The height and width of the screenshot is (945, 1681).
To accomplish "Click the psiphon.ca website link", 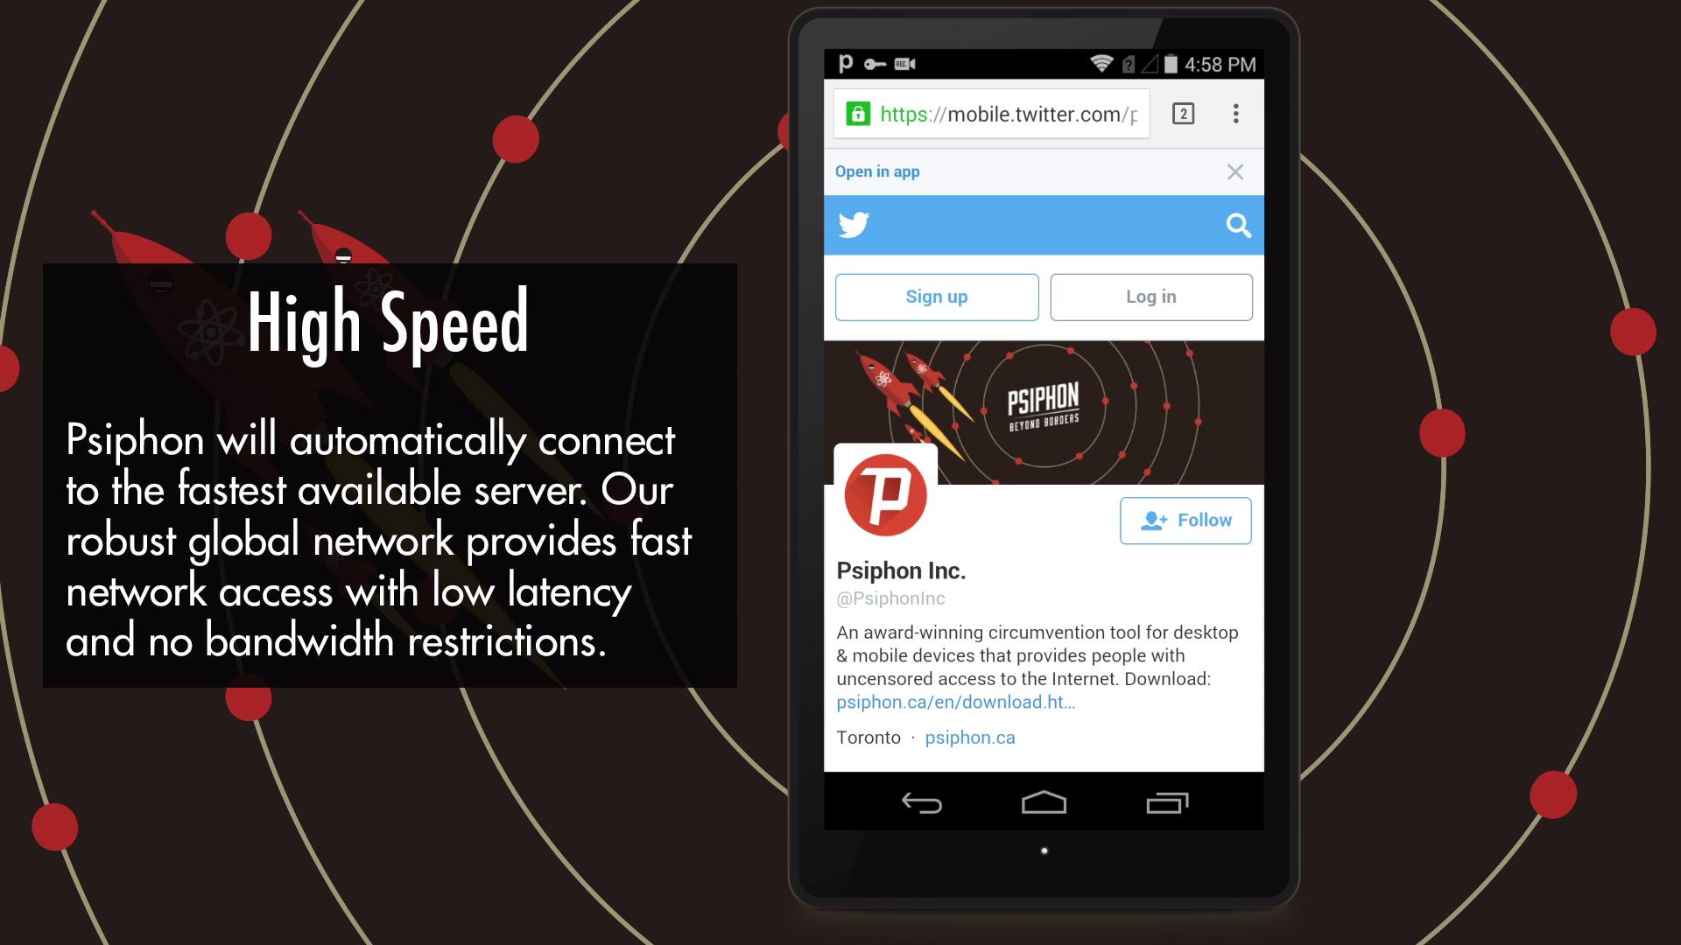I will (x=970, y=738).
